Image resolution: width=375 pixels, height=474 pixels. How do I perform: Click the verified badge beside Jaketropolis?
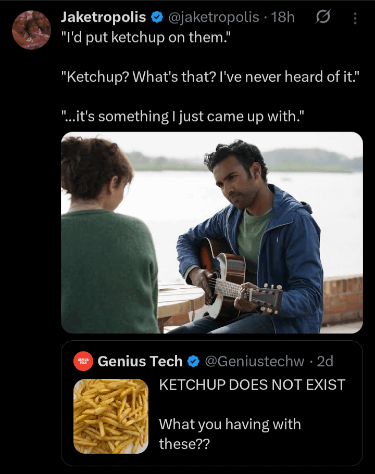pyautogui.click(x=157, y=17)
